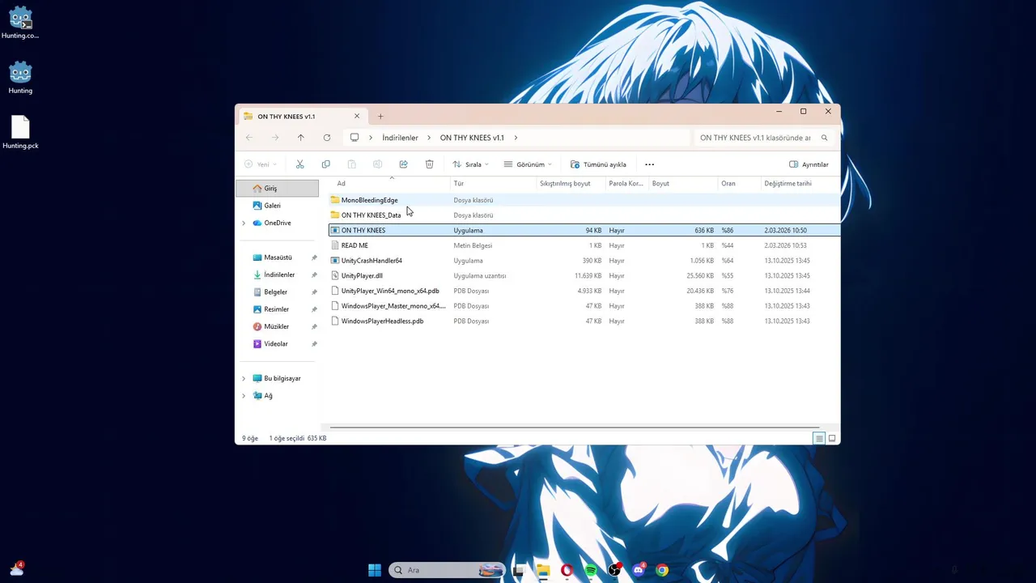Click the ON THY KNEES v1.1 tab
1036x583 pixels.
(x=301, y=116)
